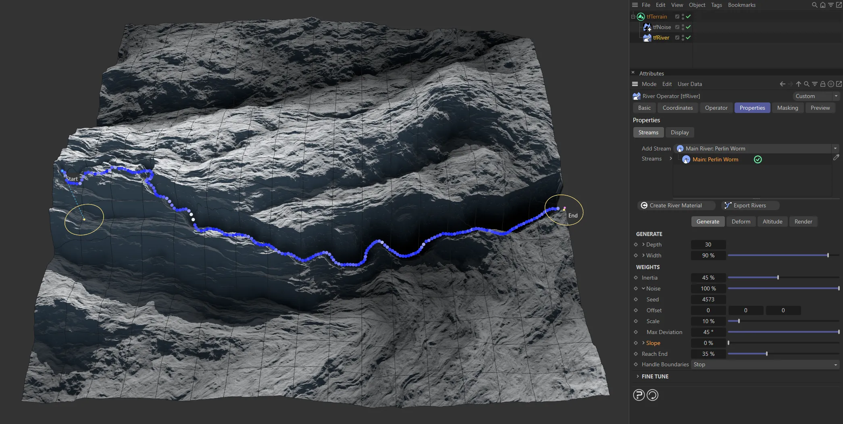Click the tfRiver river operator icon
843x424 pixels.
(647, 37)
